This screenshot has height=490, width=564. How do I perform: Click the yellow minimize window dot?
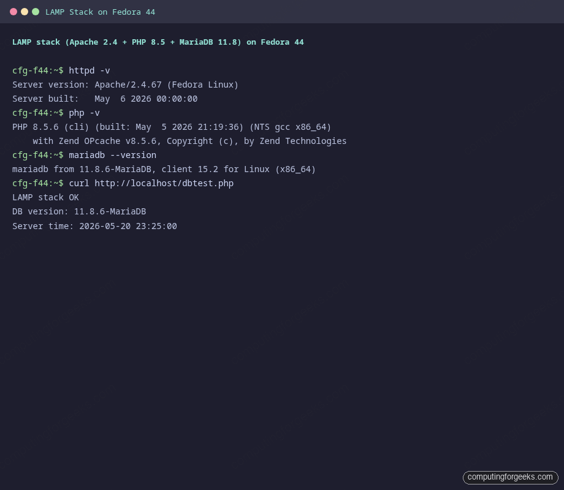pyautogui.click(x=25, y=12)
